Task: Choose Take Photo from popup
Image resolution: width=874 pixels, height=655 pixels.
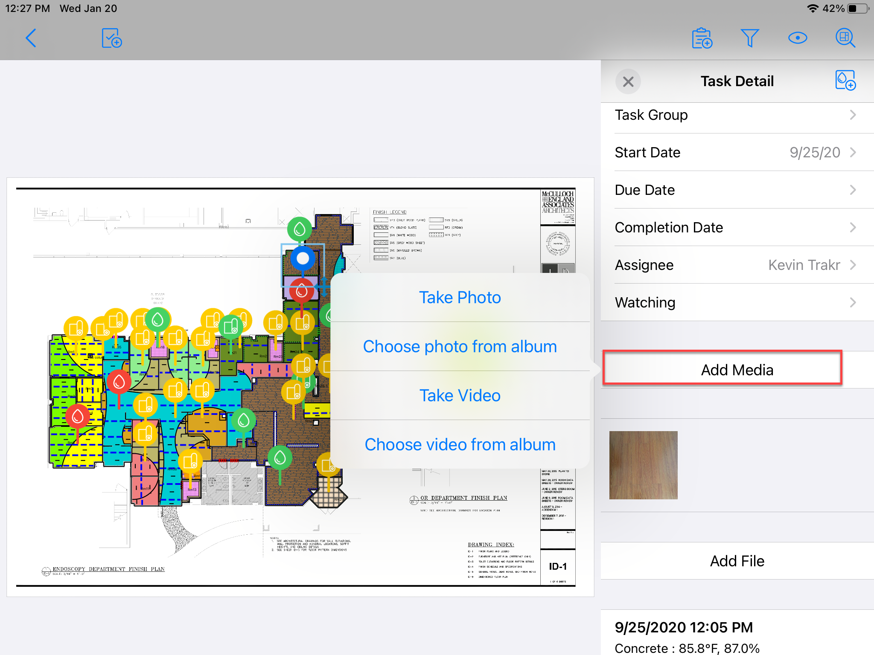Action: (x=460, y=298)
